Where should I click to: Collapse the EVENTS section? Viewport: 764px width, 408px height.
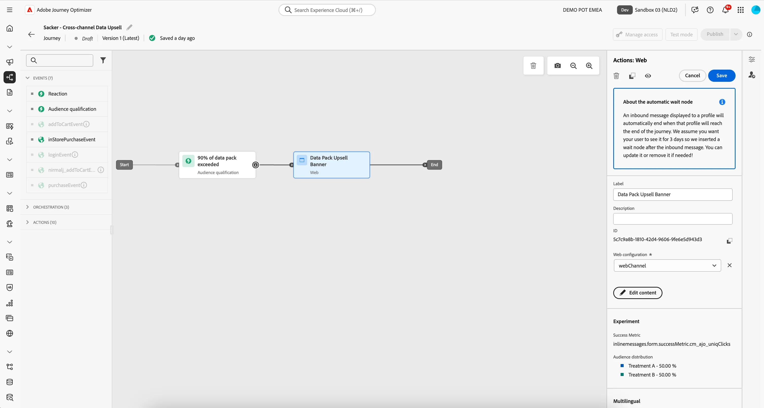[28, 78]
